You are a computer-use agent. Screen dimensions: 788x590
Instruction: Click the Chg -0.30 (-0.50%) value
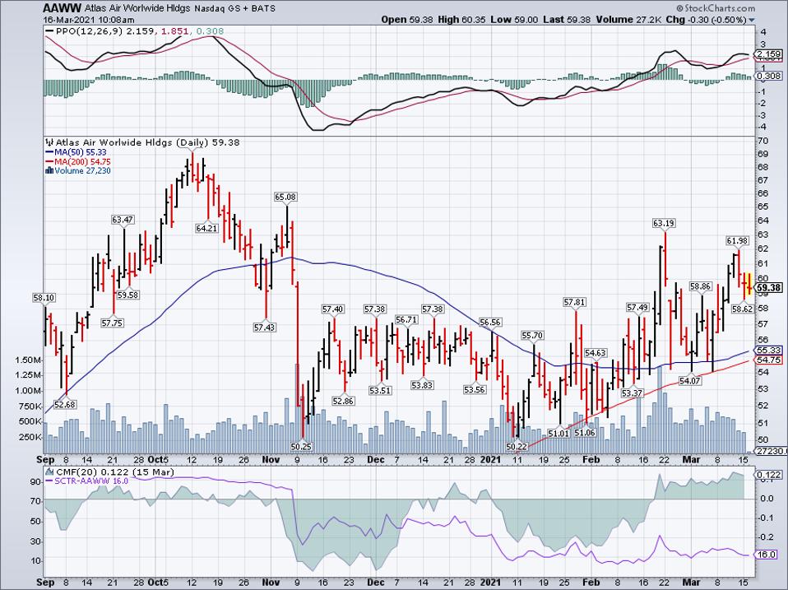pos(706,20)
